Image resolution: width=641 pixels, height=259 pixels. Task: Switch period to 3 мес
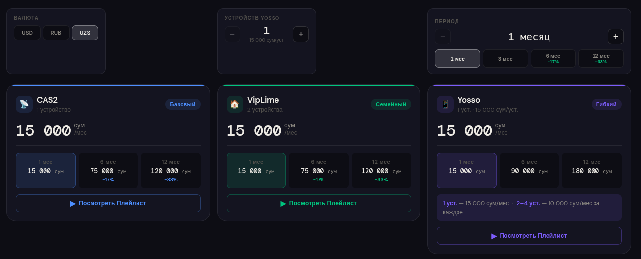click(x=505, y=59)
